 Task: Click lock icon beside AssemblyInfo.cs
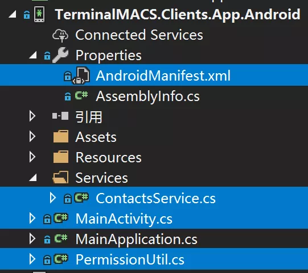(x=68, y=96)
